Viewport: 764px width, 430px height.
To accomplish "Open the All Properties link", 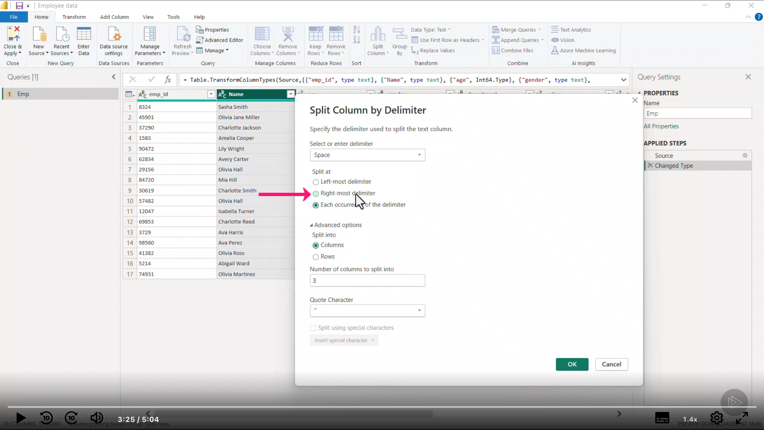I will (661, 126).
